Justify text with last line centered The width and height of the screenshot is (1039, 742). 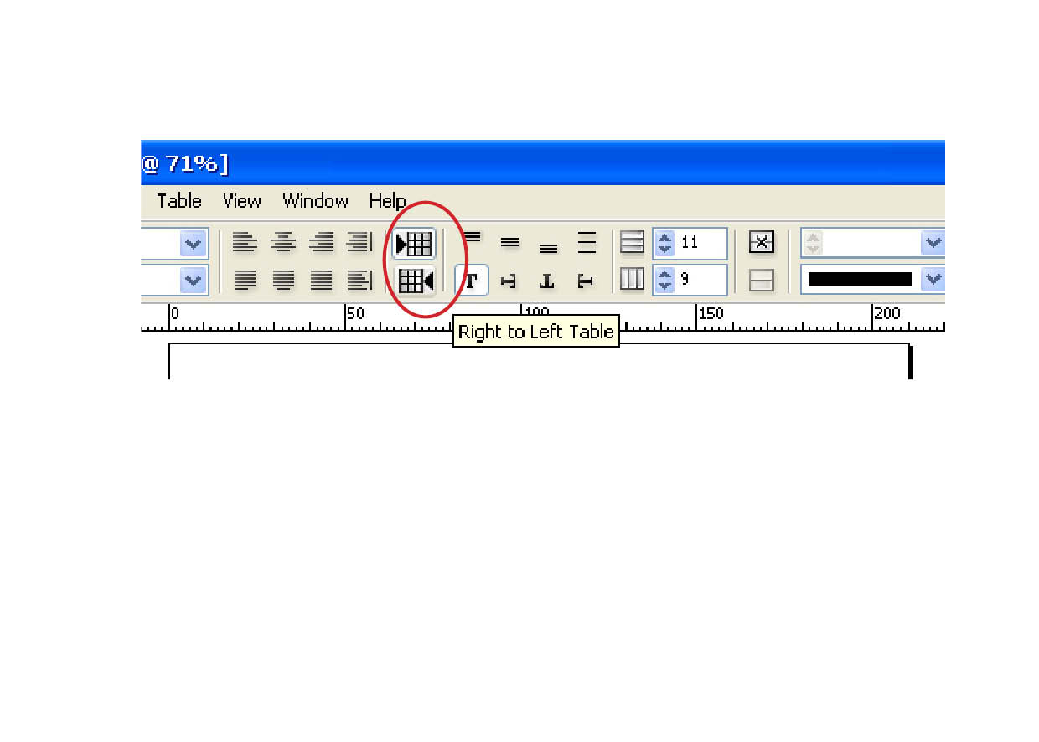click(283, 280)
